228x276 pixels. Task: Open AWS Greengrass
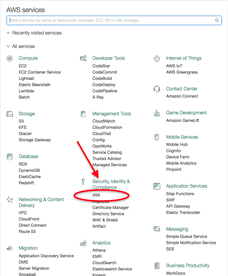click(182, 72)
